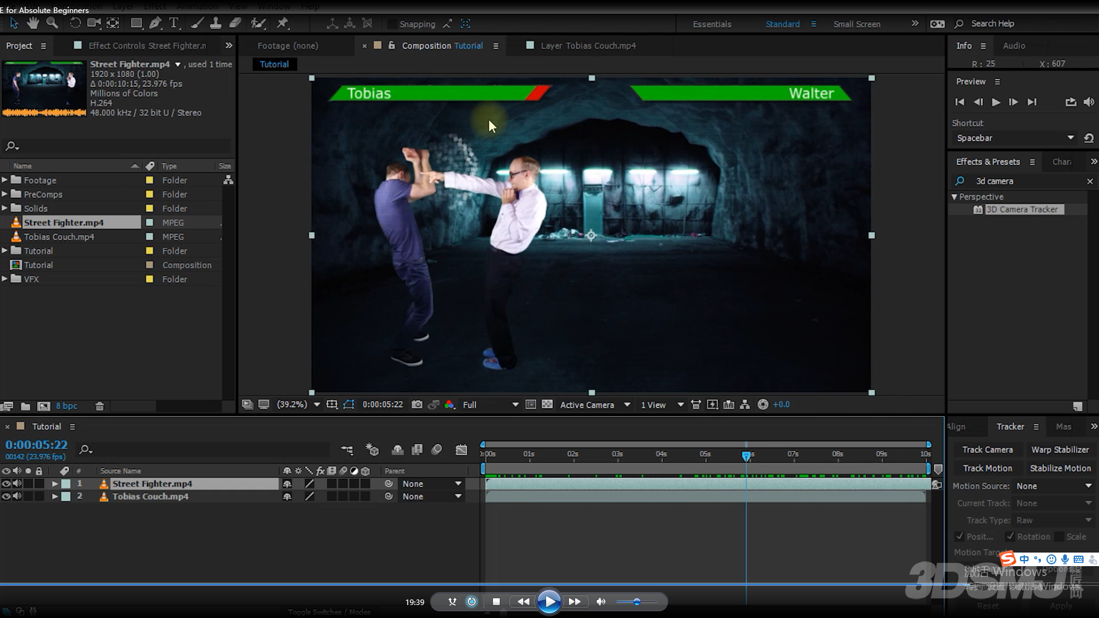Switch to the Standard workspace
Screen dimensions: 1099x618
click(x=782, y=24)
